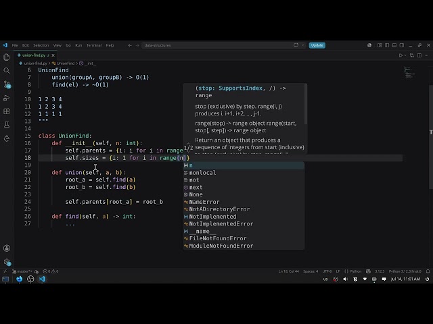This screenshot has width=433, height=324.
Task: Expand the chat dropdown chevron
Action: pyautogui.click(x=302, y=45)
